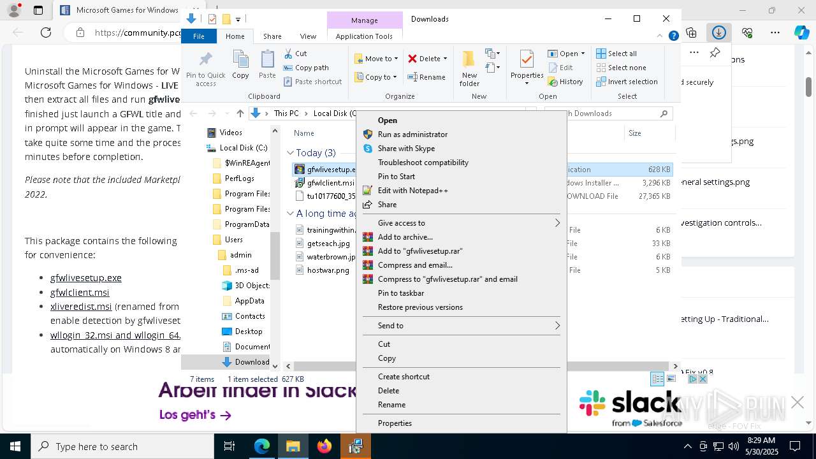816x459 pixels.
Task: Switch to details view icon in status bar
Action: 657,379
